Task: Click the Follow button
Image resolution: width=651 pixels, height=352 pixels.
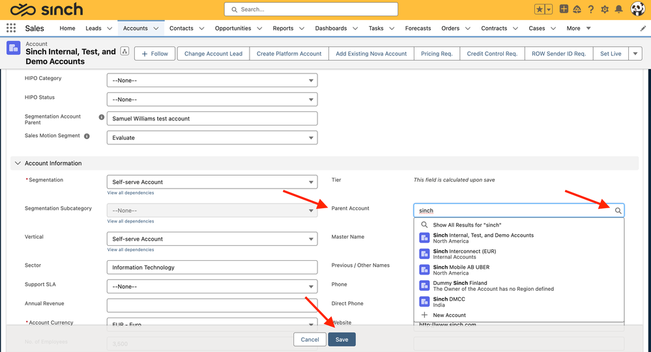Action: (x=154, y=53)
